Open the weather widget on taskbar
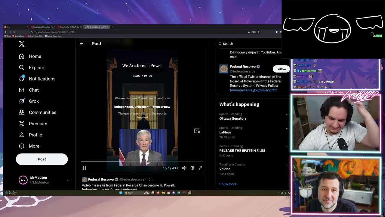 [11, 193]
